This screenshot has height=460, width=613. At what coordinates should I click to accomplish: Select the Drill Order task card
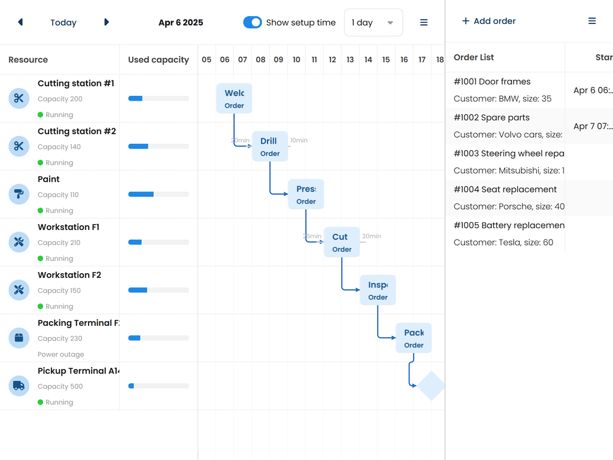[270, 146]
